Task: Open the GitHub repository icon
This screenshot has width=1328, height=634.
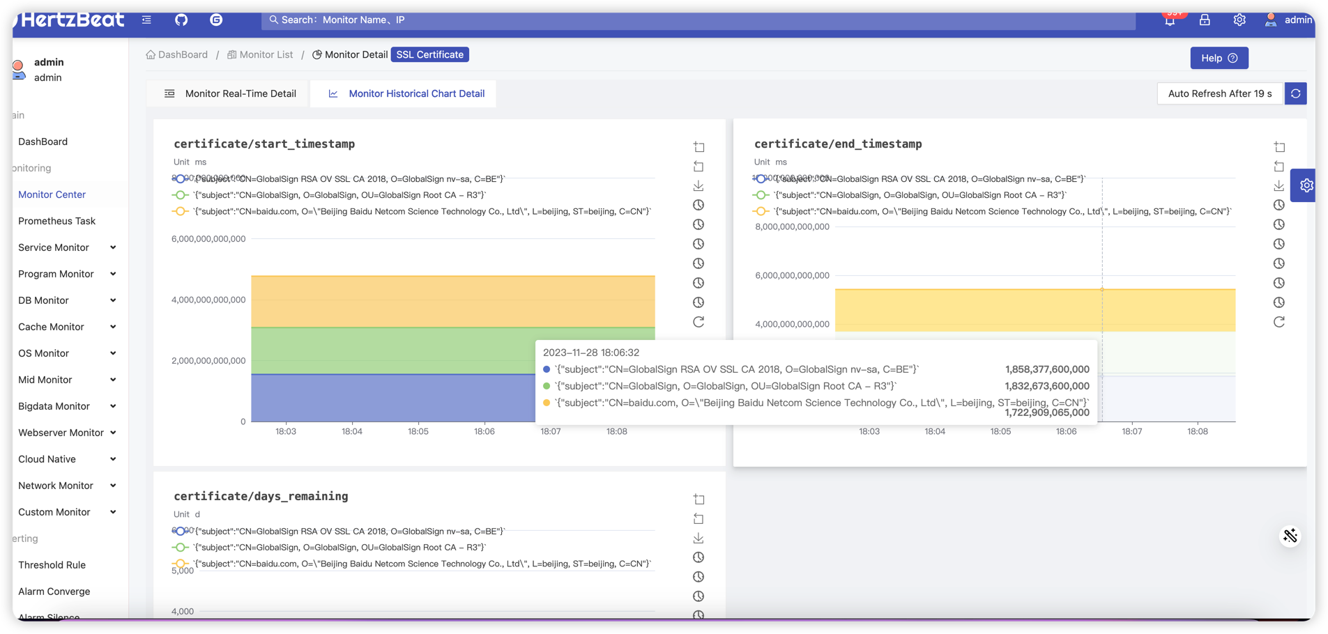Action: pyautogui.click(x=181, y=20)
